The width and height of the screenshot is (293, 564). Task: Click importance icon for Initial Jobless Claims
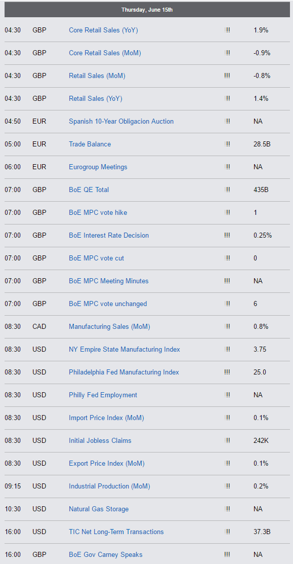(x=227, y=441)
